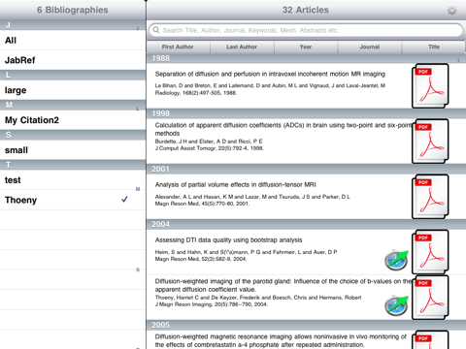Screen dimensions: 466x349
Task: Select the JabRef bibliography
Action: (x=73, y=60)
